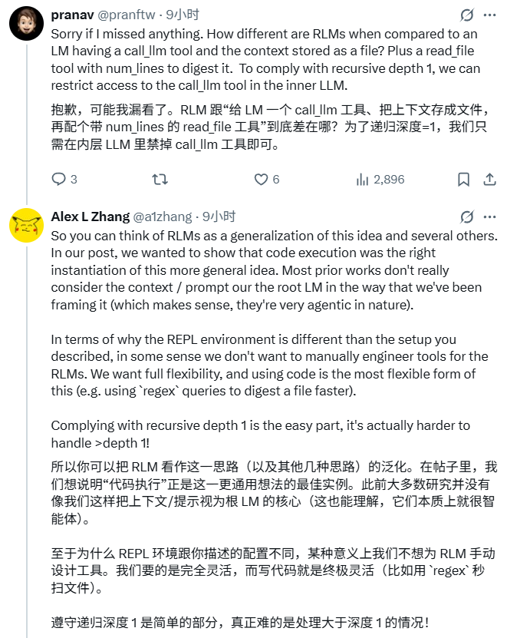This screenshot has width=507, height=638.
Task: Click the reply count 3 on pranav's tweet
Action: pyautogui.click(x=74, y=180)
